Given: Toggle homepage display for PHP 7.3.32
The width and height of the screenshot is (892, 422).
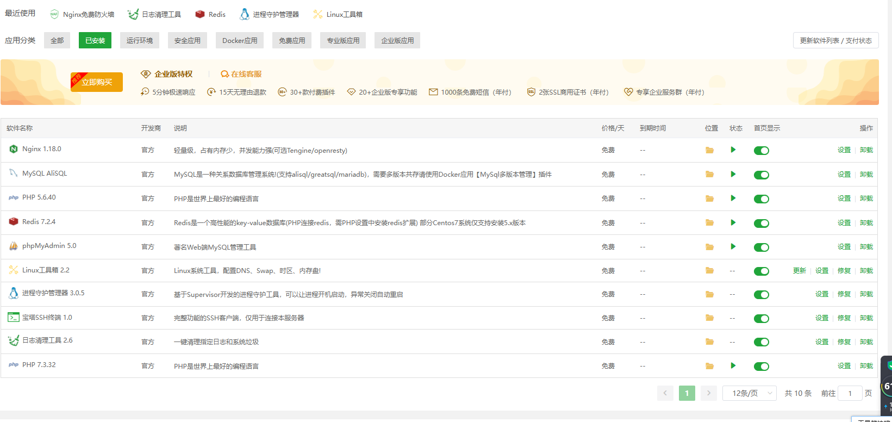Looking at the screenshot, I should pos(762,367).
